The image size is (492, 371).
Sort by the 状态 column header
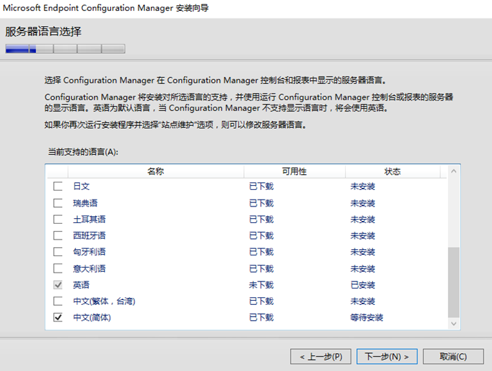point(393,171)
